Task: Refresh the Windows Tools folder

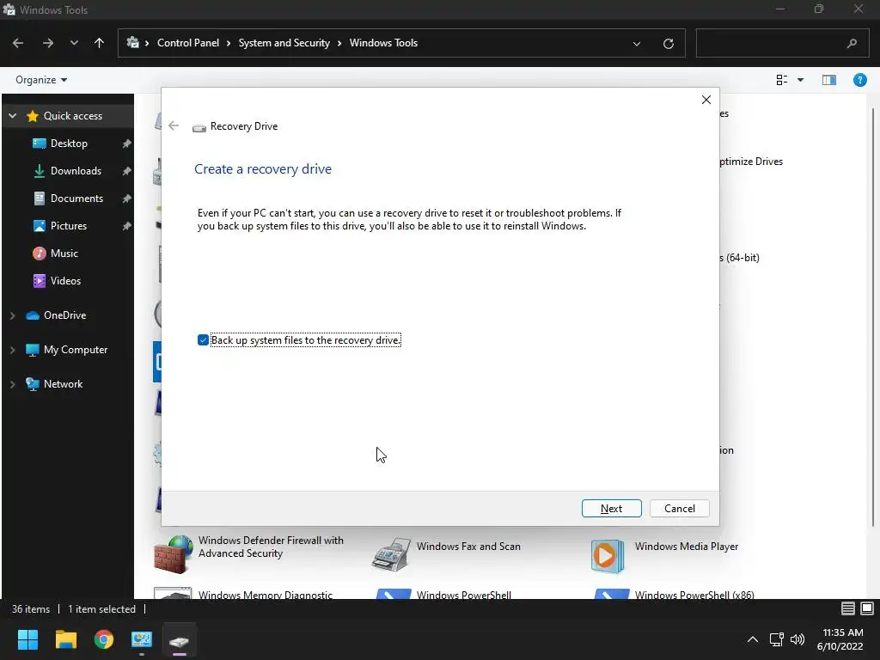Action: click(x=668, y=44)
